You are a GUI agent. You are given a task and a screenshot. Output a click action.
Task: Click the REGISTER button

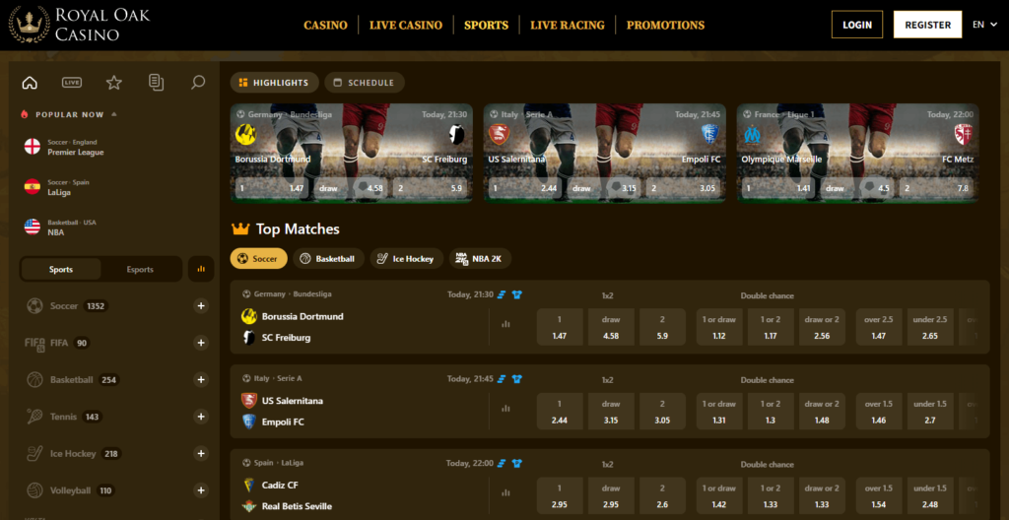[927, 25]
